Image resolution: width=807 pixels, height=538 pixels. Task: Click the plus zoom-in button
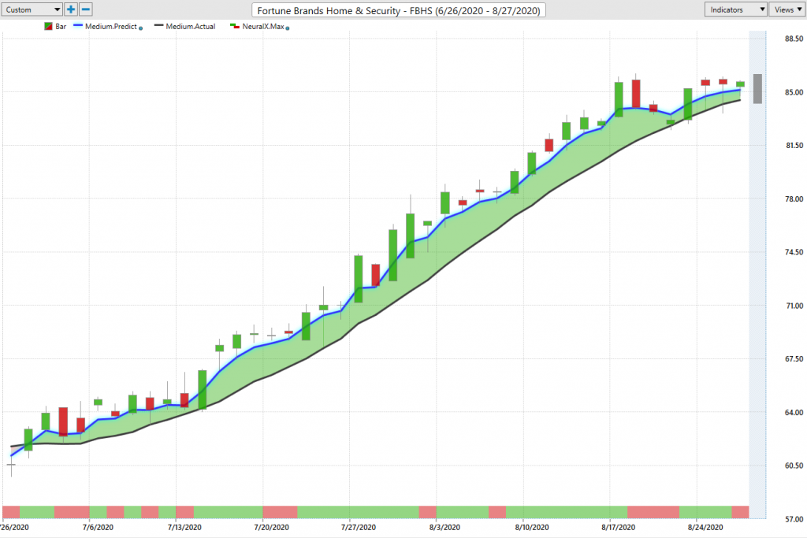click(71, 9)
